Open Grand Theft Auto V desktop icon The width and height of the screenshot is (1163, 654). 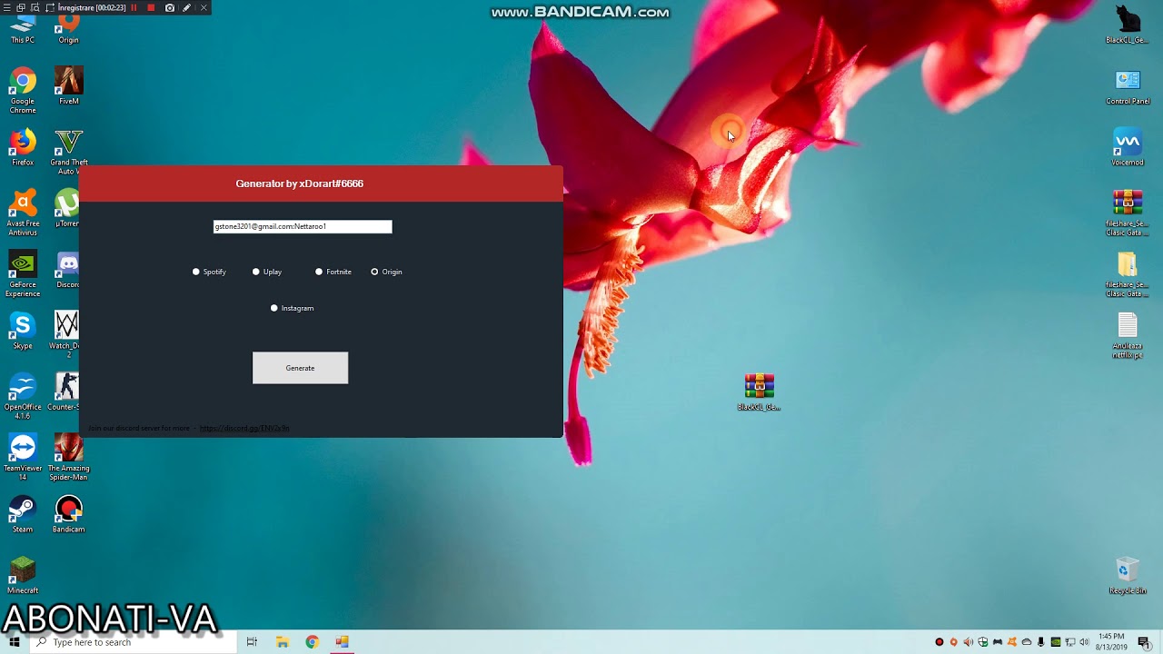tap(68, 153)
